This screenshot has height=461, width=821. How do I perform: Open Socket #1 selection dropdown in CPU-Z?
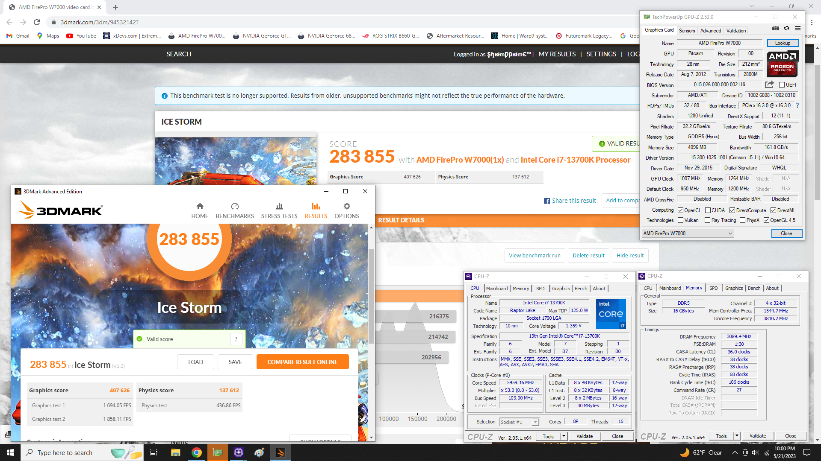tap(519, 422)
